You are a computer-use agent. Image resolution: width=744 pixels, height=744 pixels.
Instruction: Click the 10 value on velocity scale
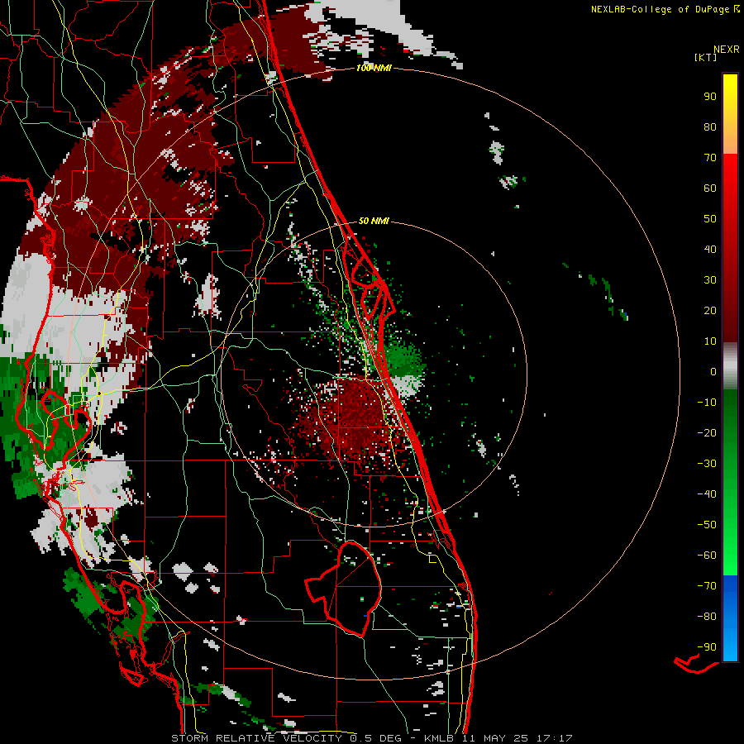click(x=710, y=341)
